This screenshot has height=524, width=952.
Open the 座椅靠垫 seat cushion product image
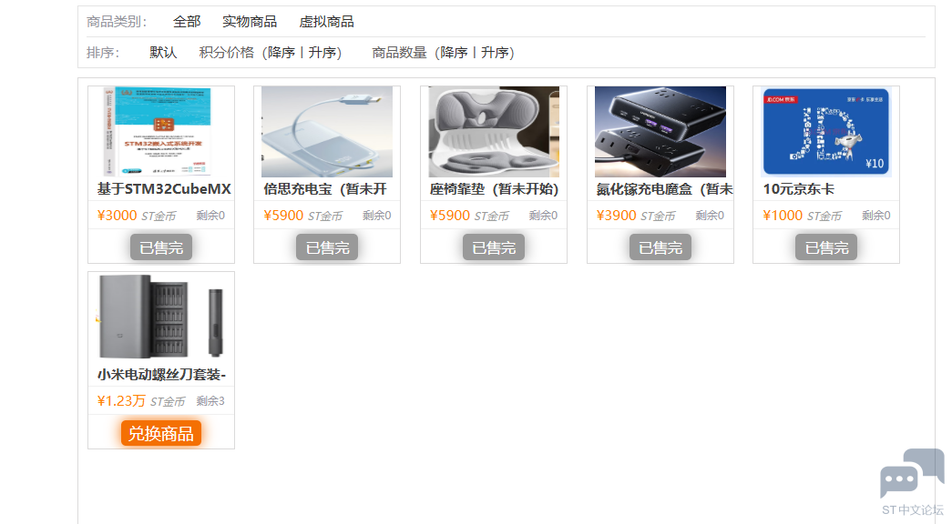(x=493, y=132)
